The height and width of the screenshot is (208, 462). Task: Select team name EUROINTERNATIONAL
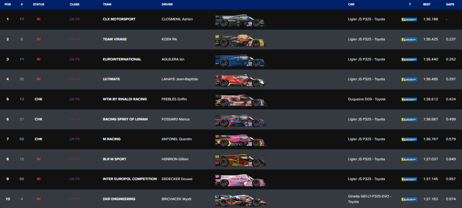point(122,59)
